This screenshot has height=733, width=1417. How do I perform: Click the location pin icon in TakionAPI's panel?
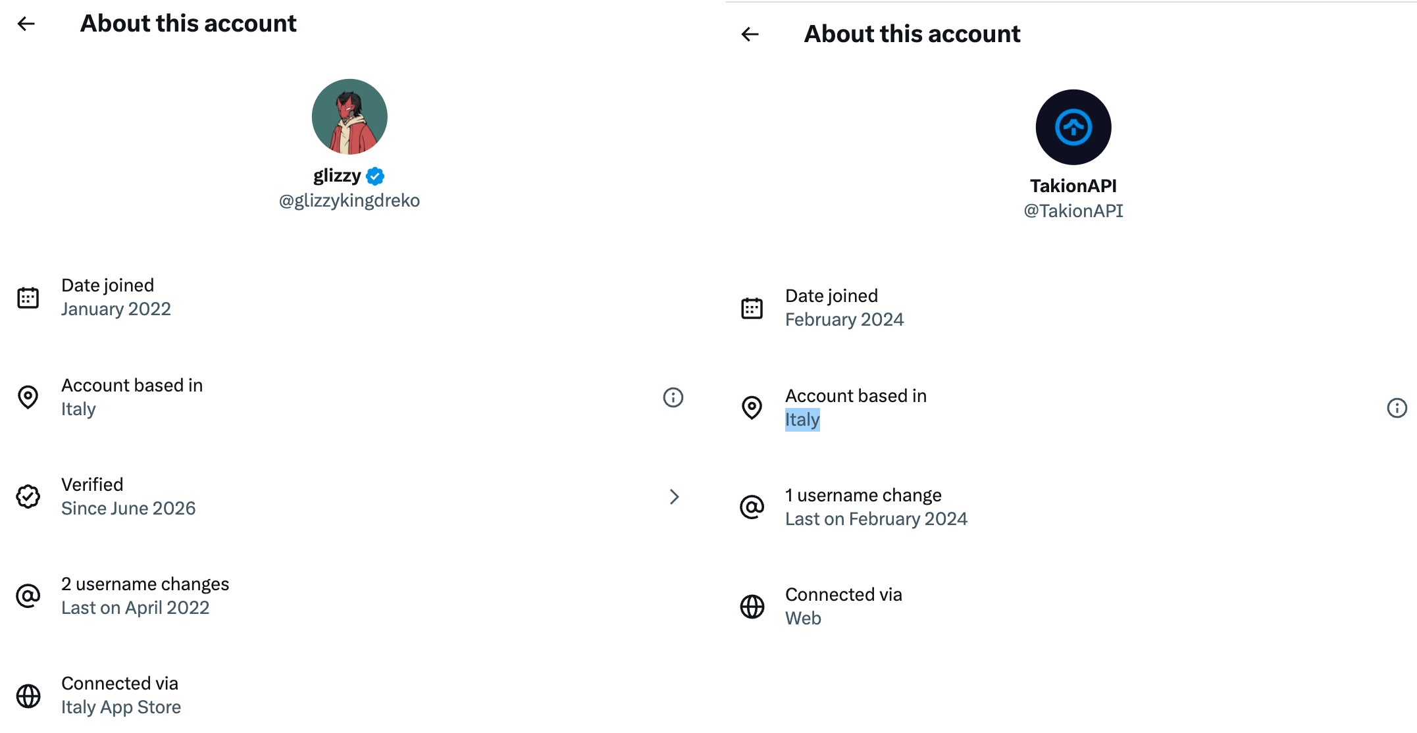coord(752,408)
